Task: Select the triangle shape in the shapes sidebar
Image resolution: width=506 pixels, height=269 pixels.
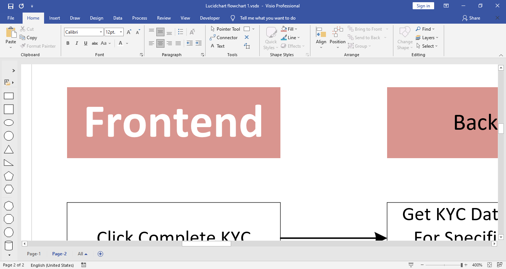Action: point(9,149)
